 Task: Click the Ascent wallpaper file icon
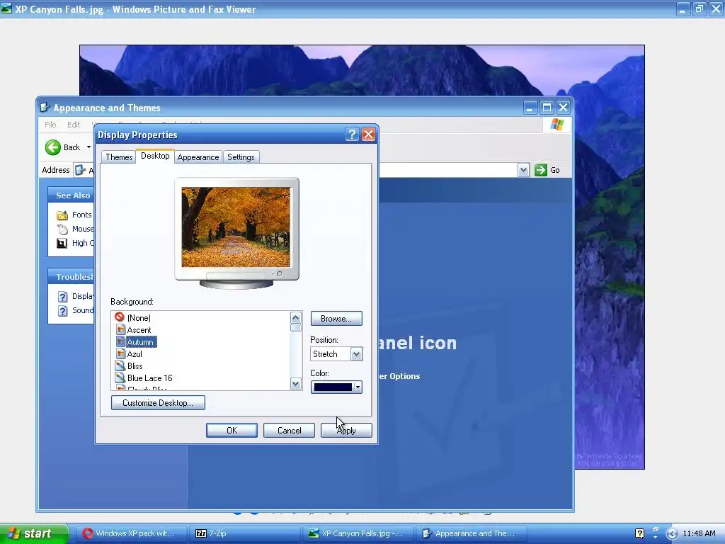[x=120, y=330]
